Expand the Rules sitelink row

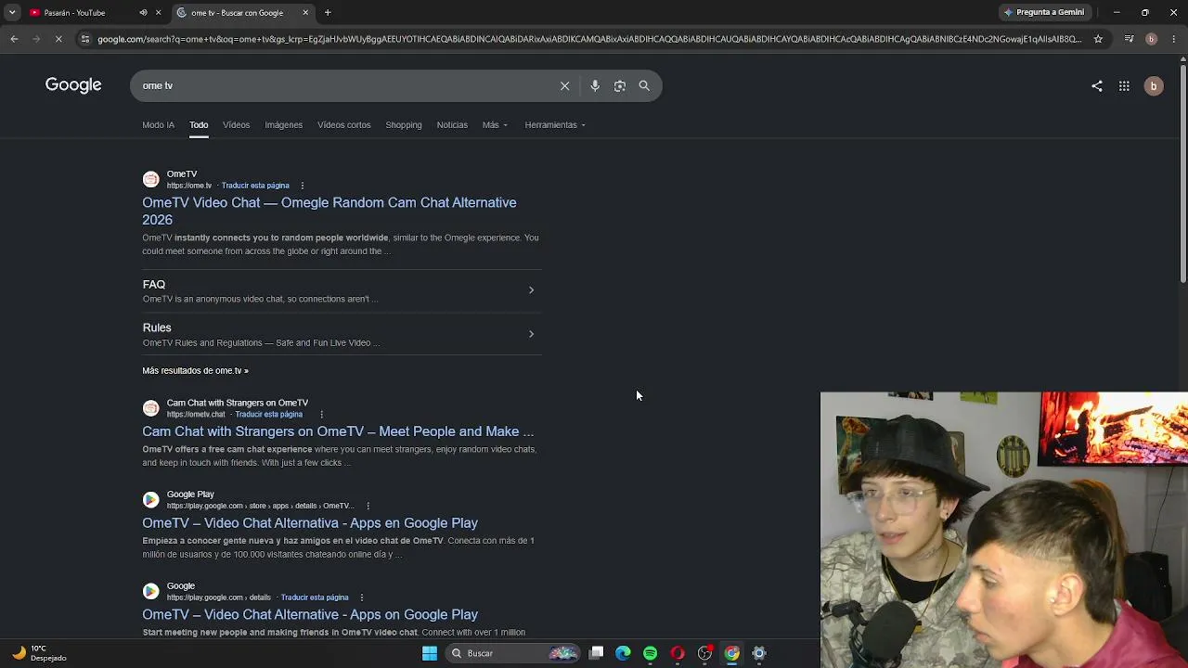tap(342, 334)
